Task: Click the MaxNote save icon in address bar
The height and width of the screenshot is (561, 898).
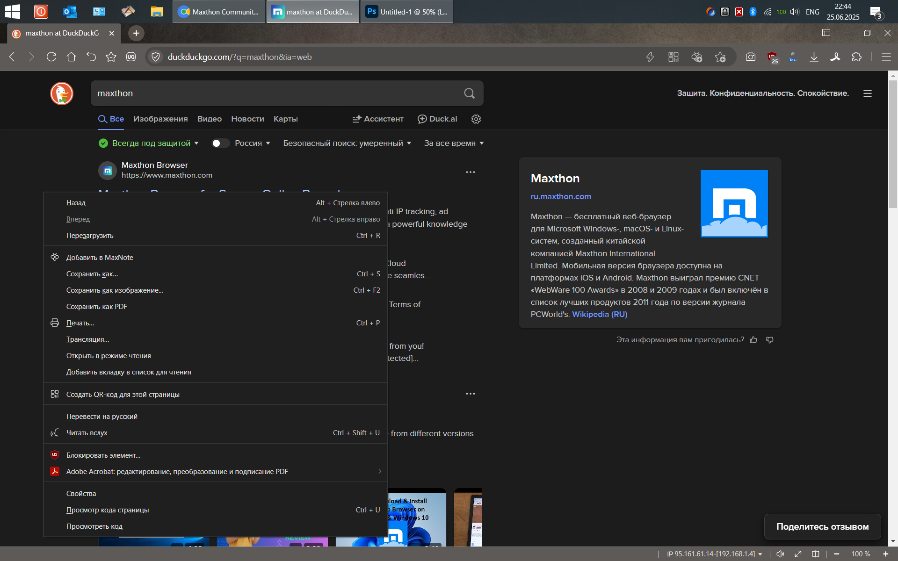Action: 697,57
